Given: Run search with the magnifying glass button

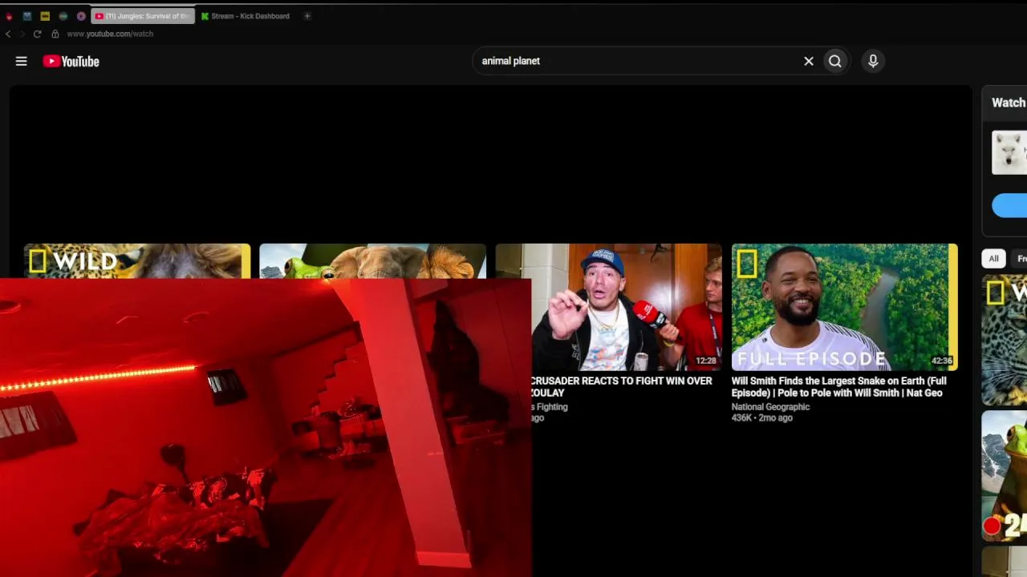Looking at the screenshot, I should [835, 61].
